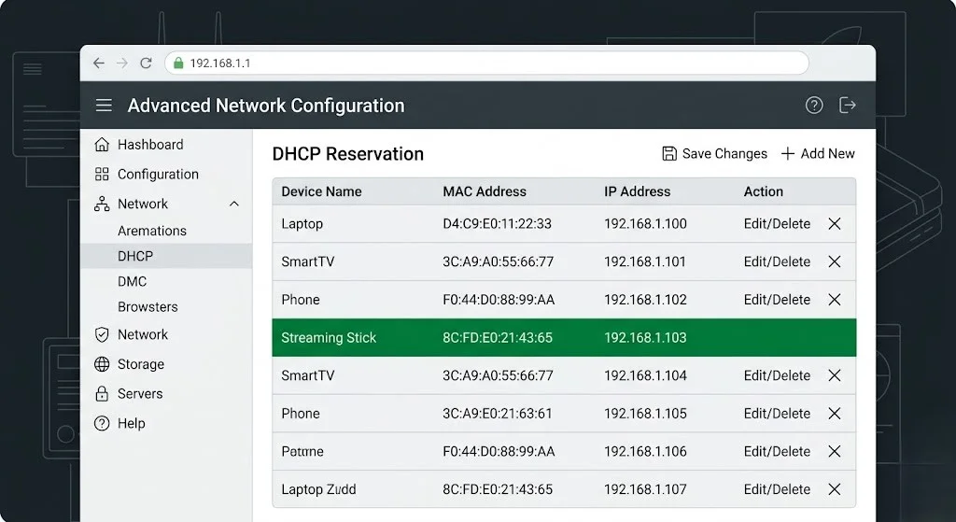Click the Advanced Network Configuration title
956x522 pixels.
tap(266, 106)
